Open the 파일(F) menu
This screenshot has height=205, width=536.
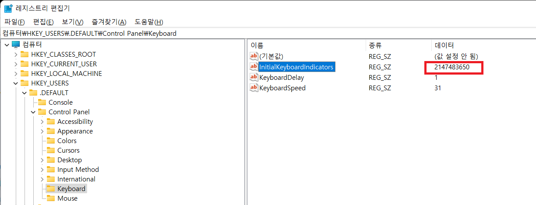pyautogui.click(x=14, y=22)
